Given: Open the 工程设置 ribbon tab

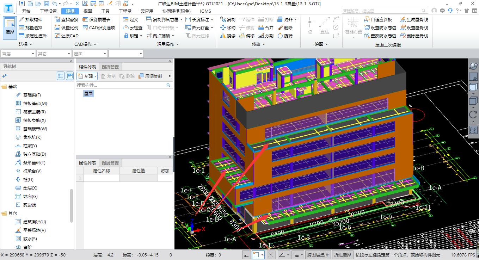Looking at the screenshot, I should click(x=48, y=11).
